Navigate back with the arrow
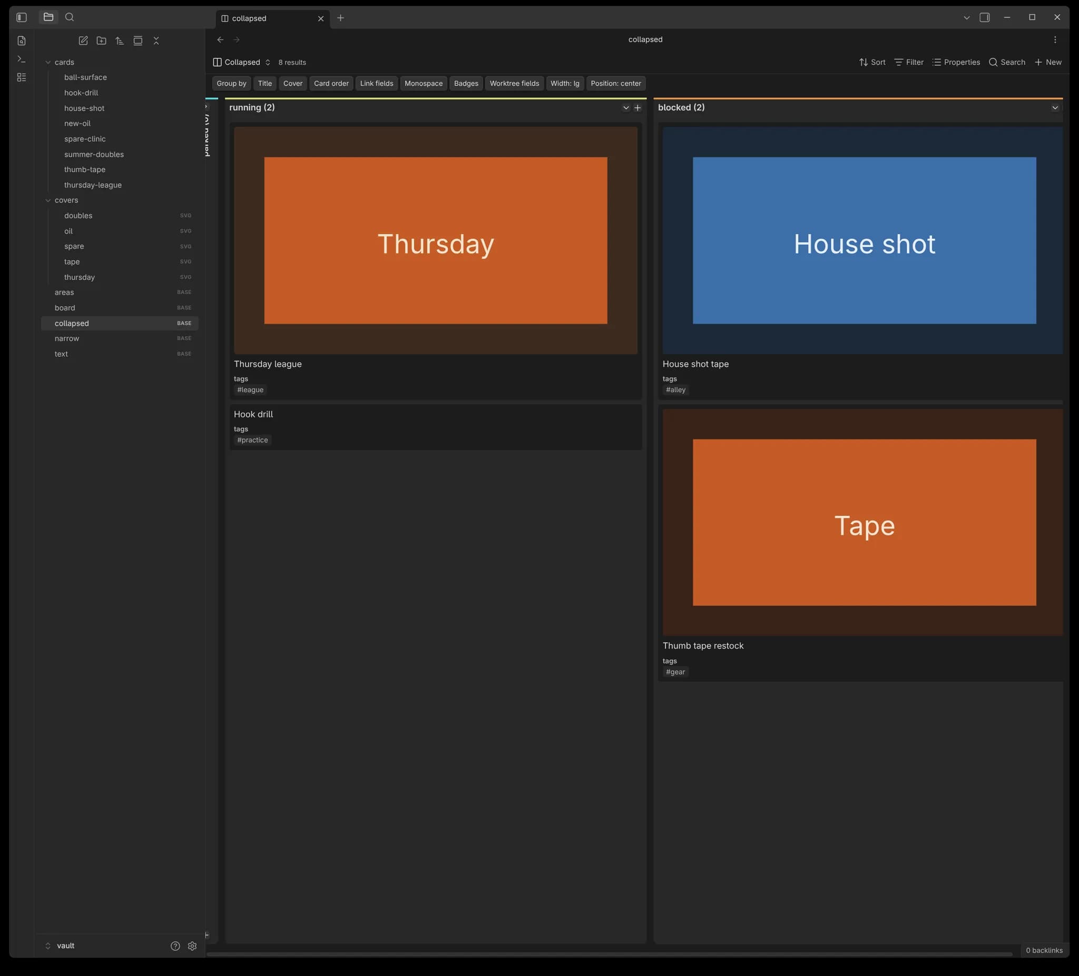This screenshot has width=1079, height=976. [x=220, y=40]
